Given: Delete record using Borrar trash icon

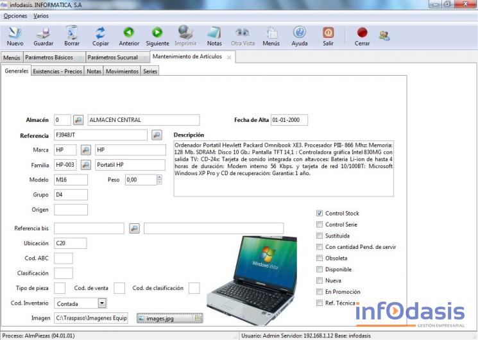Looking at the screenshot, I should coord(72,36).
